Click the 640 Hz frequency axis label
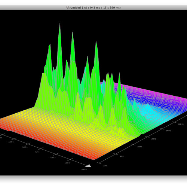The height and width of the screenshot is (187, 187). click(168, 131)
